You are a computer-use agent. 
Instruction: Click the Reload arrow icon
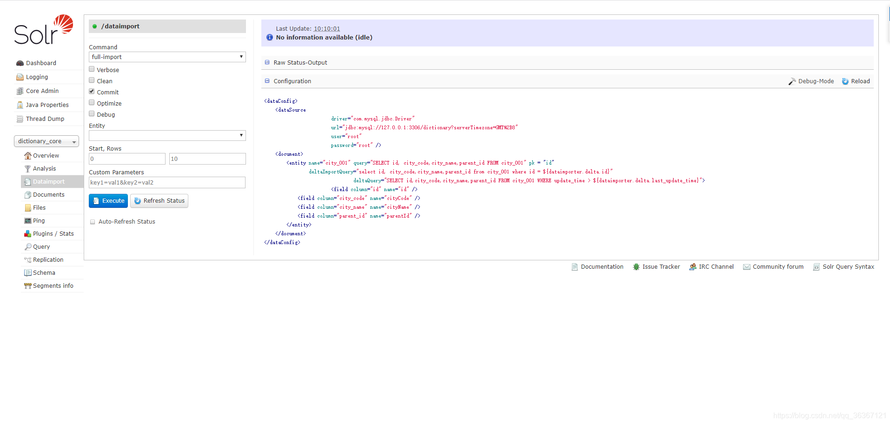click(845, 81)
